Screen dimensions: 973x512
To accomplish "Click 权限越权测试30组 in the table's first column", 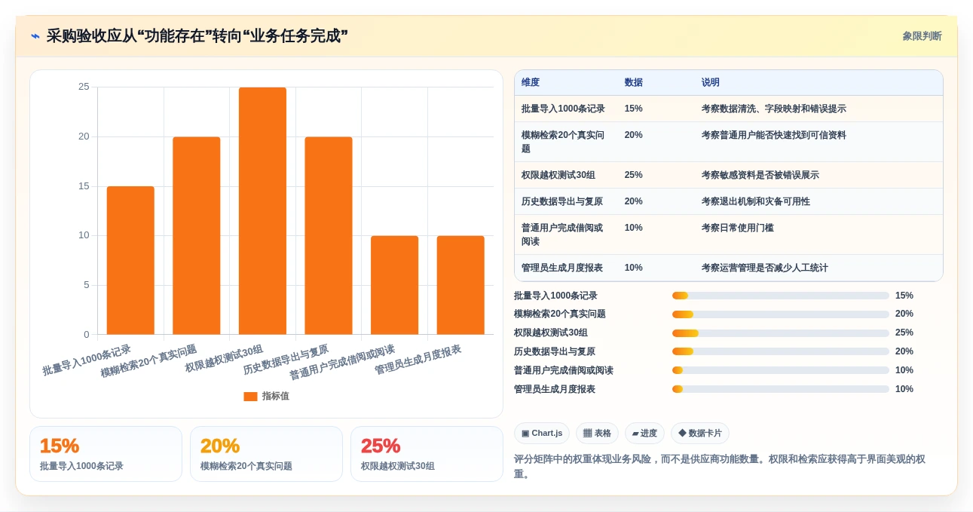I will [558, 175].
